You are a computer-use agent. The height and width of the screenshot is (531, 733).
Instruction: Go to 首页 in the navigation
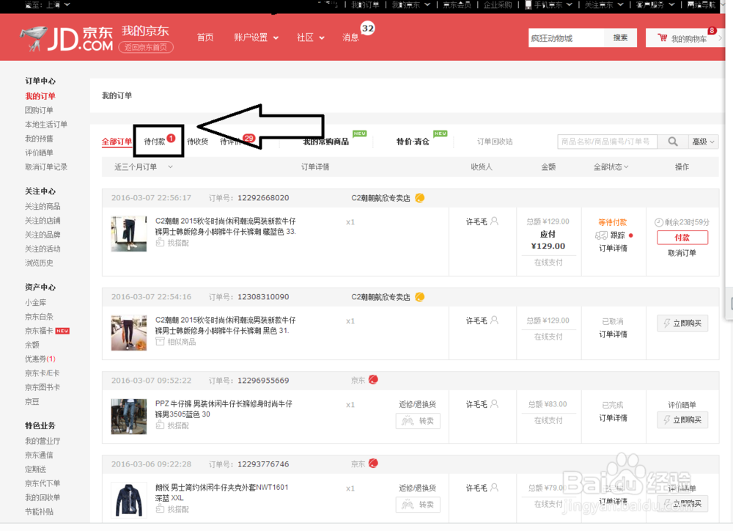click(205, 37)
